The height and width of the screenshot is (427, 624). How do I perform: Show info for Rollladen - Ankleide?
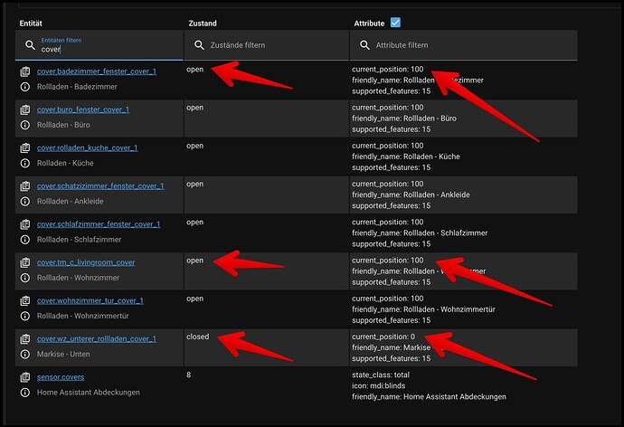[x=25, y=202]
